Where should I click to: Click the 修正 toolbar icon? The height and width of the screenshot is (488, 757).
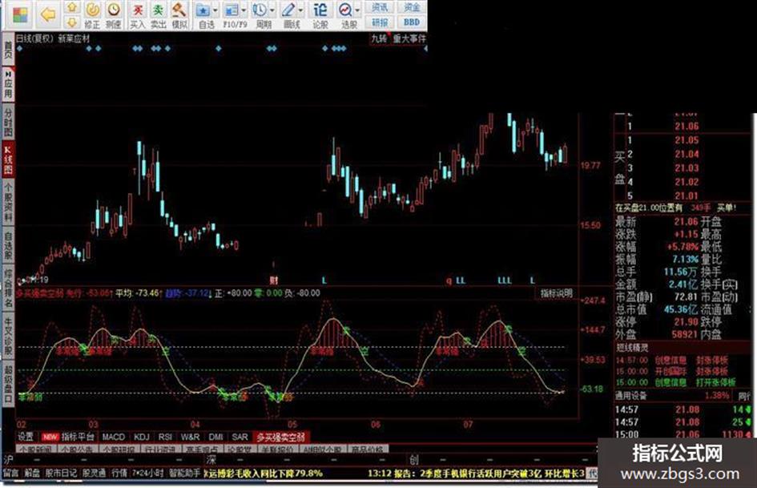pos(92,15)
